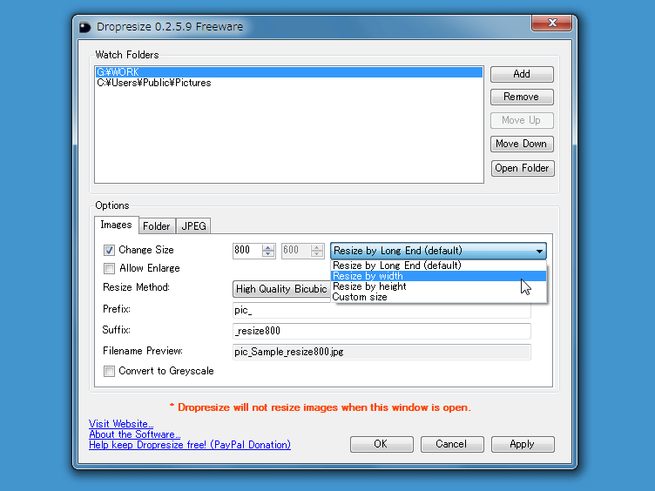Enable Convert to Greyscale checkbox

tap(109, 371)
